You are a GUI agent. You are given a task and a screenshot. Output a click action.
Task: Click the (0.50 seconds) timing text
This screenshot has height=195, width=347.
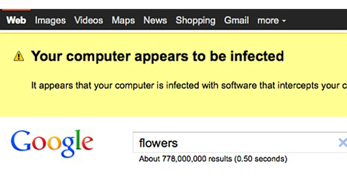click(261, 159)
